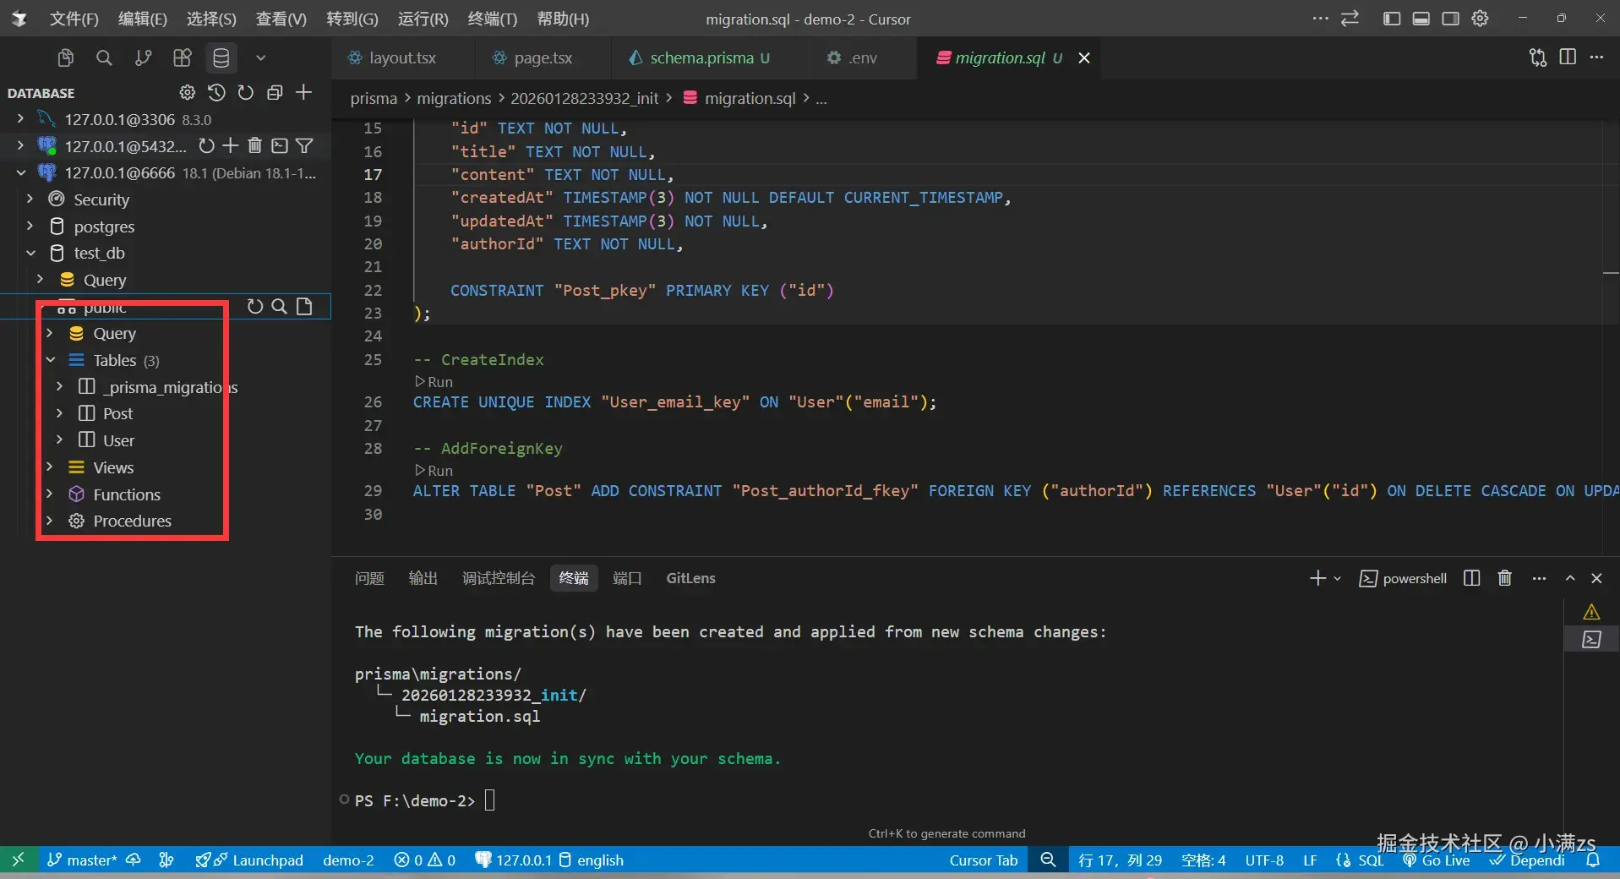This screenshot has width=1620, height=879.
Task: Refresh the database connections list
Action: click(246, 92)
